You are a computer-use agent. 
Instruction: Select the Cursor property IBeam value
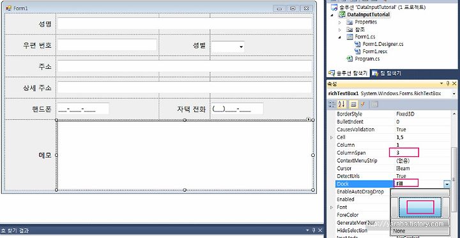click(402, 168)
